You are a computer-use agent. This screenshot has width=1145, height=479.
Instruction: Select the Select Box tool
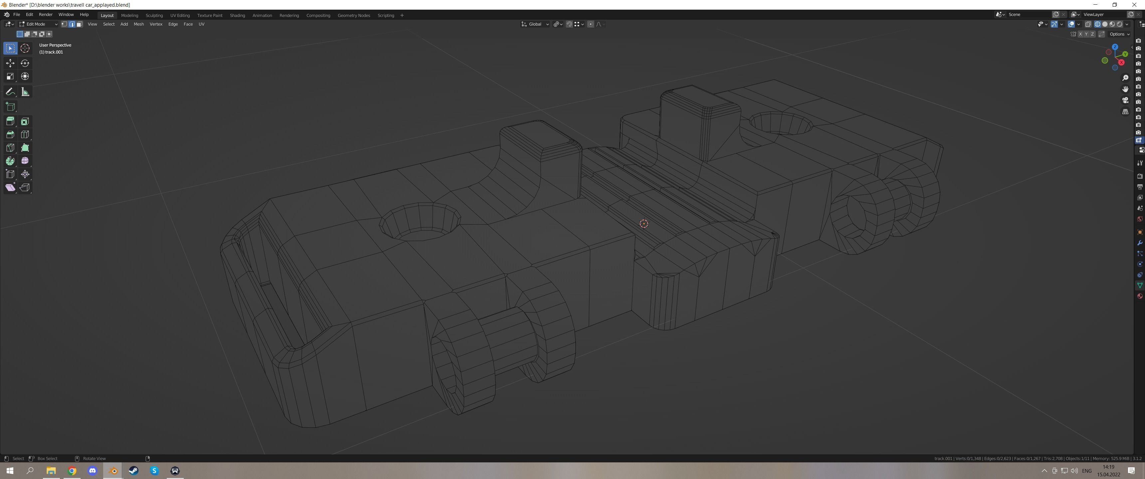click(x=10, y=48)
